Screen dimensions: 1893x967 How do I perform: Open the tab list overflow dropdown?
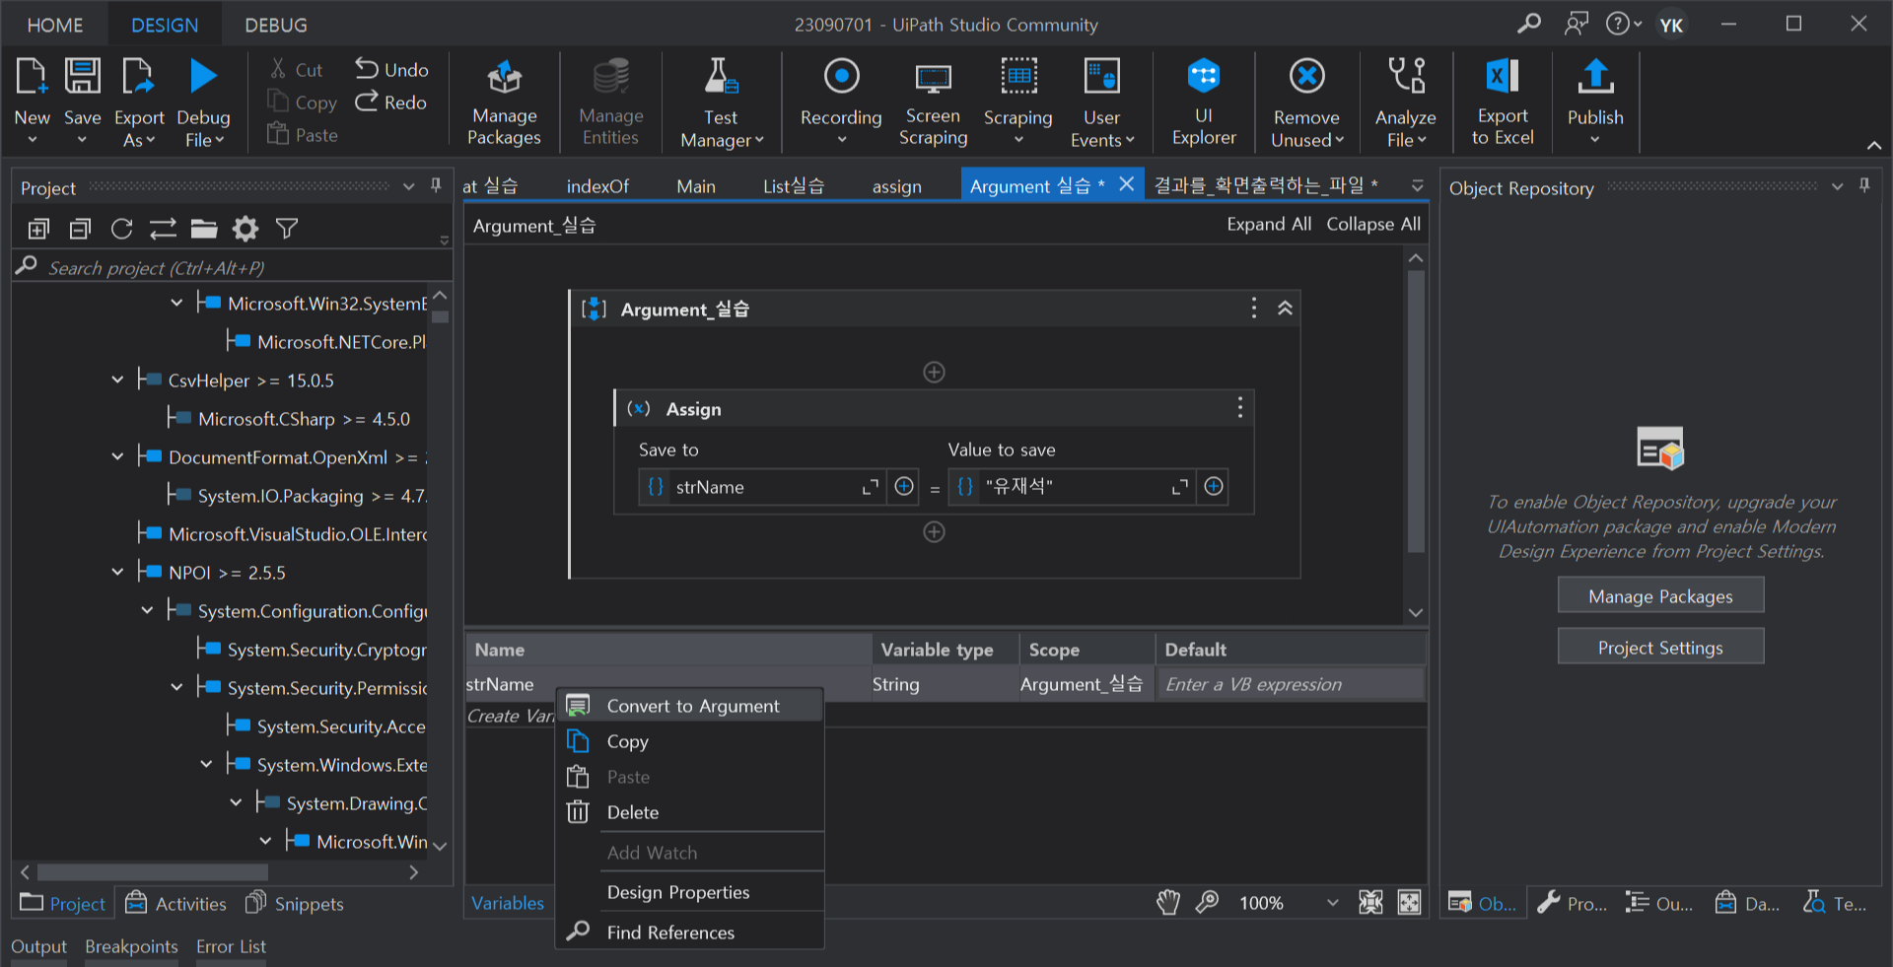pos(1417,185)
